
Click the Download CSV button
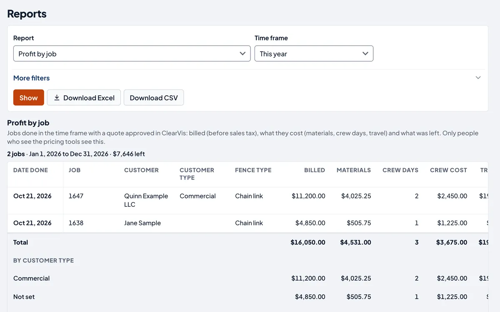154,98
